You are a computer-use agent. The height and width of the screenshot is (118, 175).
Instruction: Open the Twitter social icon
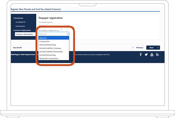click(x=146, y=55)
